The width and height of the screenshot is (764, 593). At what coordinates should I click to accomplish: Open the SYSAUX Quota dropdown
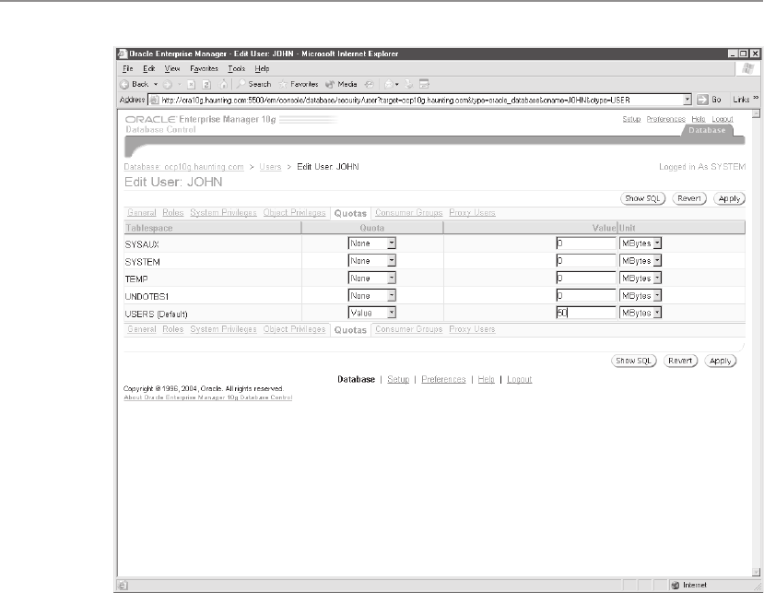(x=371, y=243)
